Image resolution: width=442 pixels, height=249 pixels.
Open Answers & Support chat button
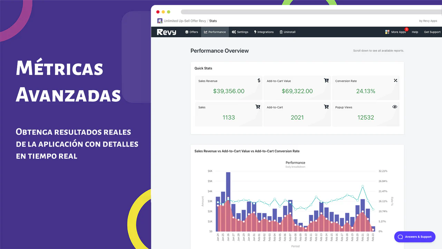[415, 237]
